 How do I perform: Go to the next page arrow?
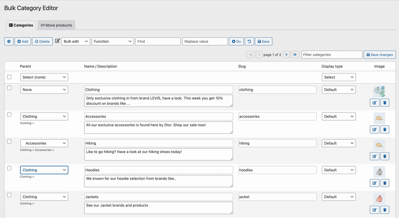pyautogui.click(x=286, y=54)
